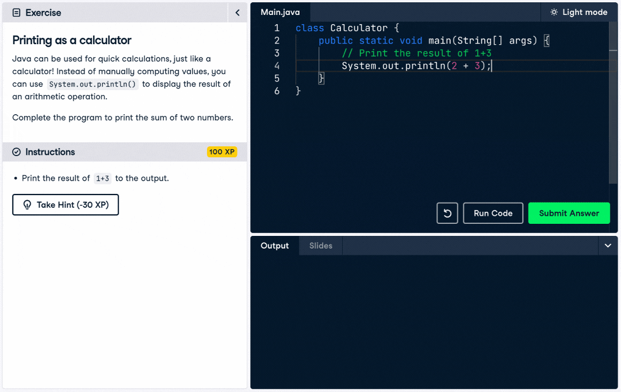Click line number 4 in gutter
Screen dimensions: 621x392
click(x=277, y=65)
